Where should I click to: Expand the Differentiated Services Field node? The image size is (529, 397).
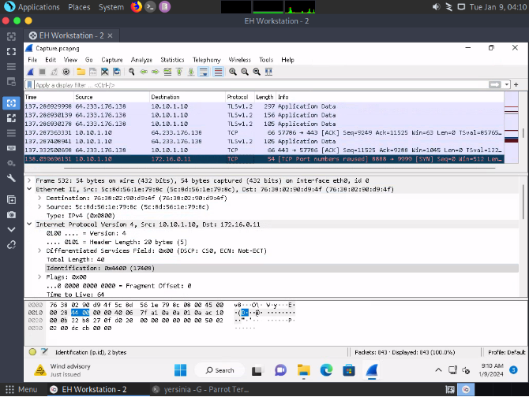pos(39,250)
